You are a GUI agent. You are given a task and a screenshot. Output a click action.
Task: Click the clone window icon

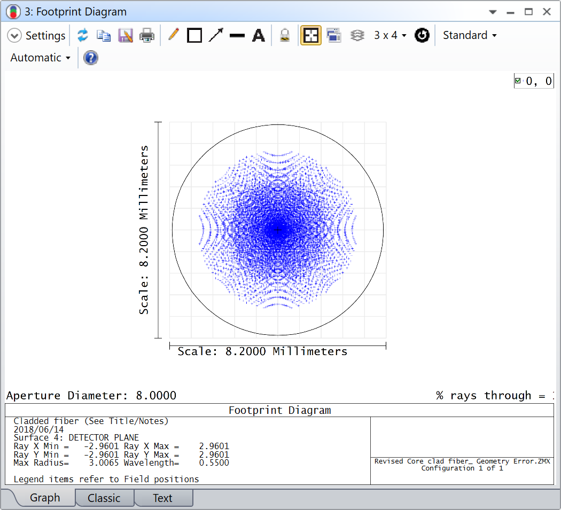click(334, 35)
